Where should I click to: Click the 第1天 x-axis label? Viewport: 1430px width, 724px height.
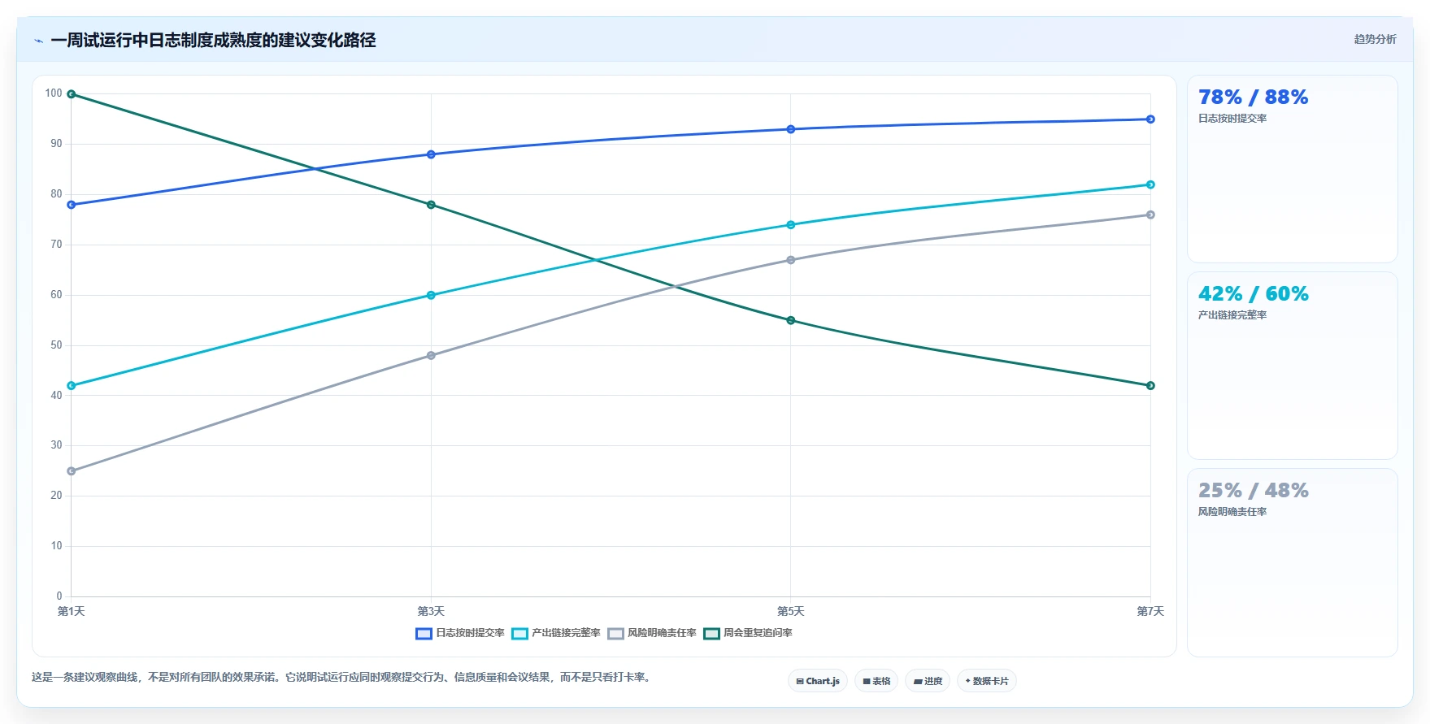(72, 611)
